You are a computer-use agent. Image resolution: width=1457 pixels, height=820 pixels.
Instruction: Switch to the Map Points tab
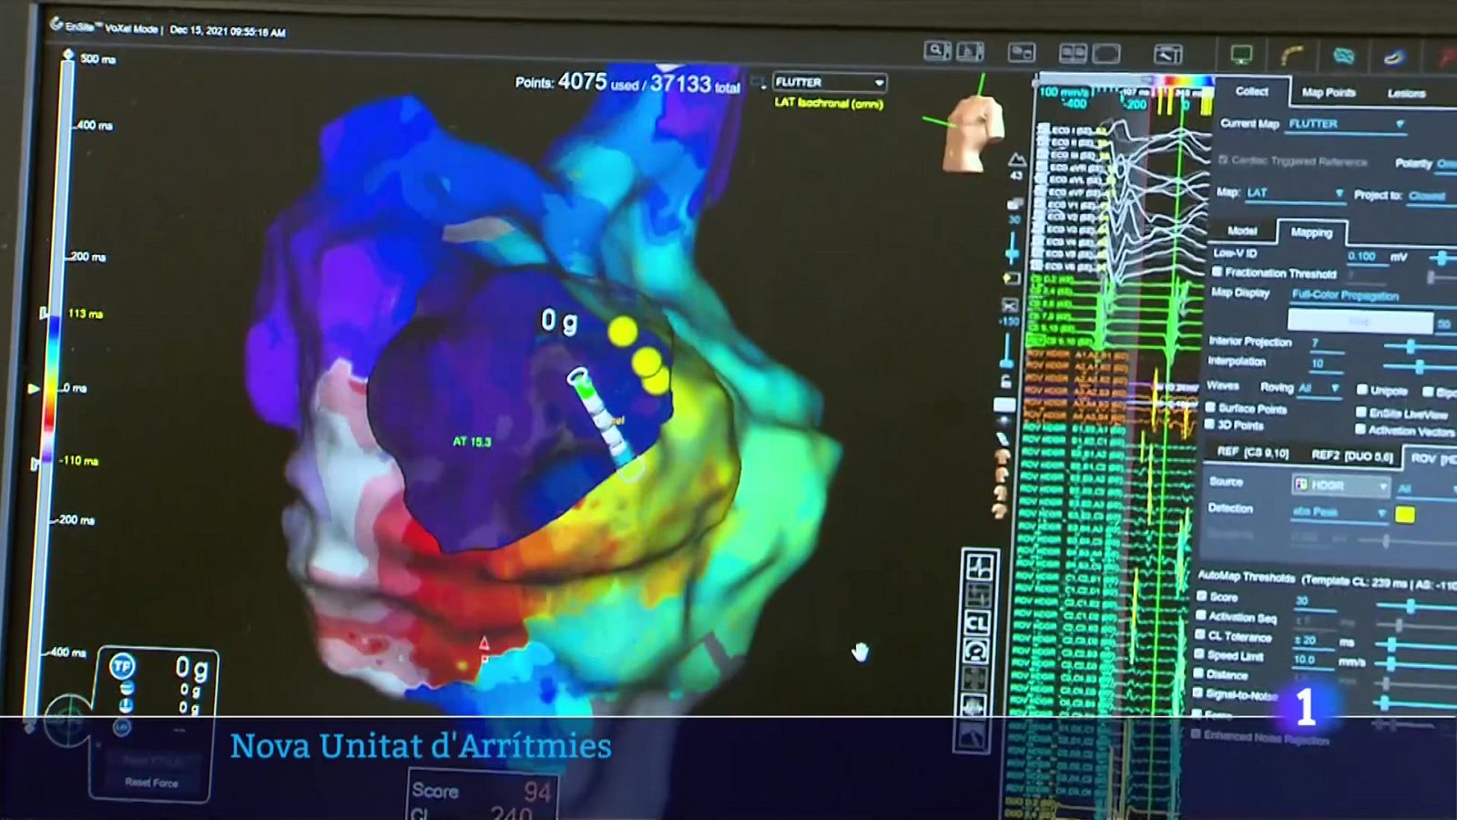click(1329, 93)
